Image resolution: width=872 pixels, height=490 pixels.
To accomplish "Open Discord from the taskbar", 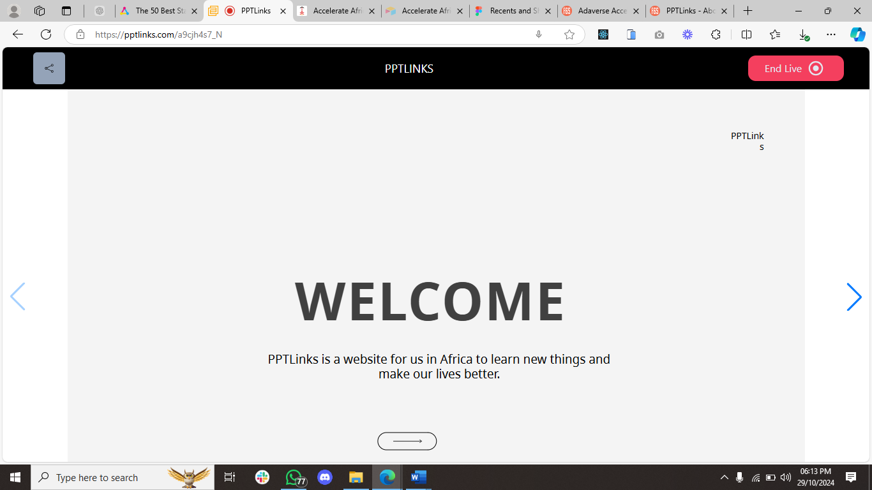I will tap(325, 477).
